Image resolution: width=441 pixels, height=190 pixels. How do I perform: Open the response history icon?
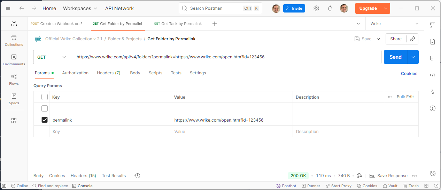(137, 176)
